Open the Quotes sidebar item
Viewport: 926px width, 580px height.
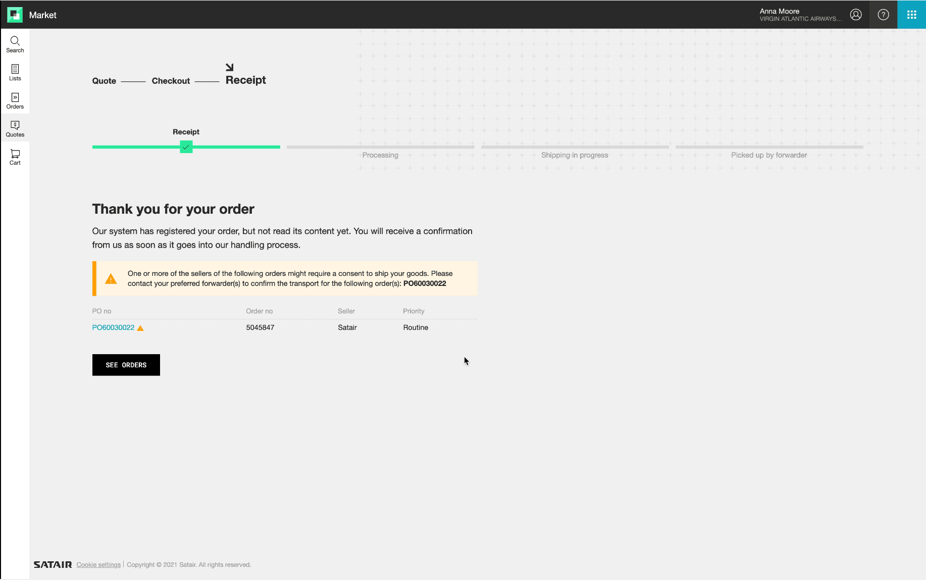click(x=15, y=129)
